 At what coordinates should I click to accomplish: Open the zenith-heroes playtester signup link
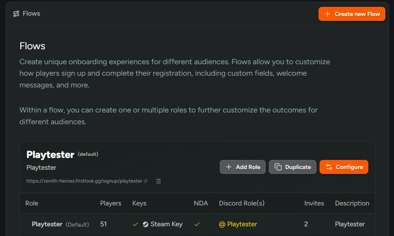click(84, 181)
